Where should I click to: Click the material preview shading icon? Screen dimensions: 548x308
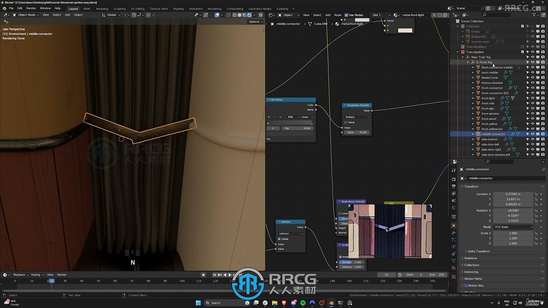[x=244, y=15]
